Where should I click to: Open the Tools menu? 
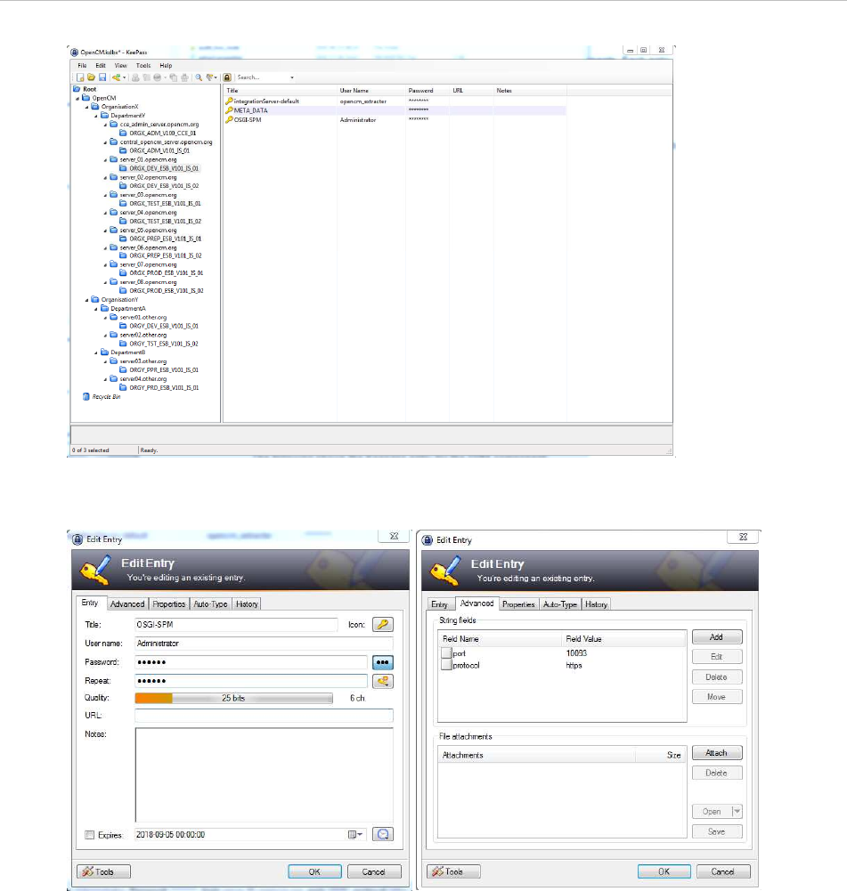tap(143, 65)
